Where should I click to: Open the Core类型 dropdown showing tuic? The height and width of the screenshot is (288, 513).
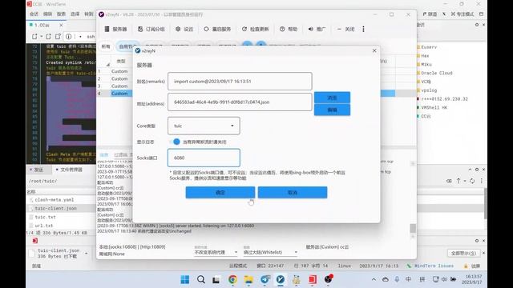tap(204, 126)
